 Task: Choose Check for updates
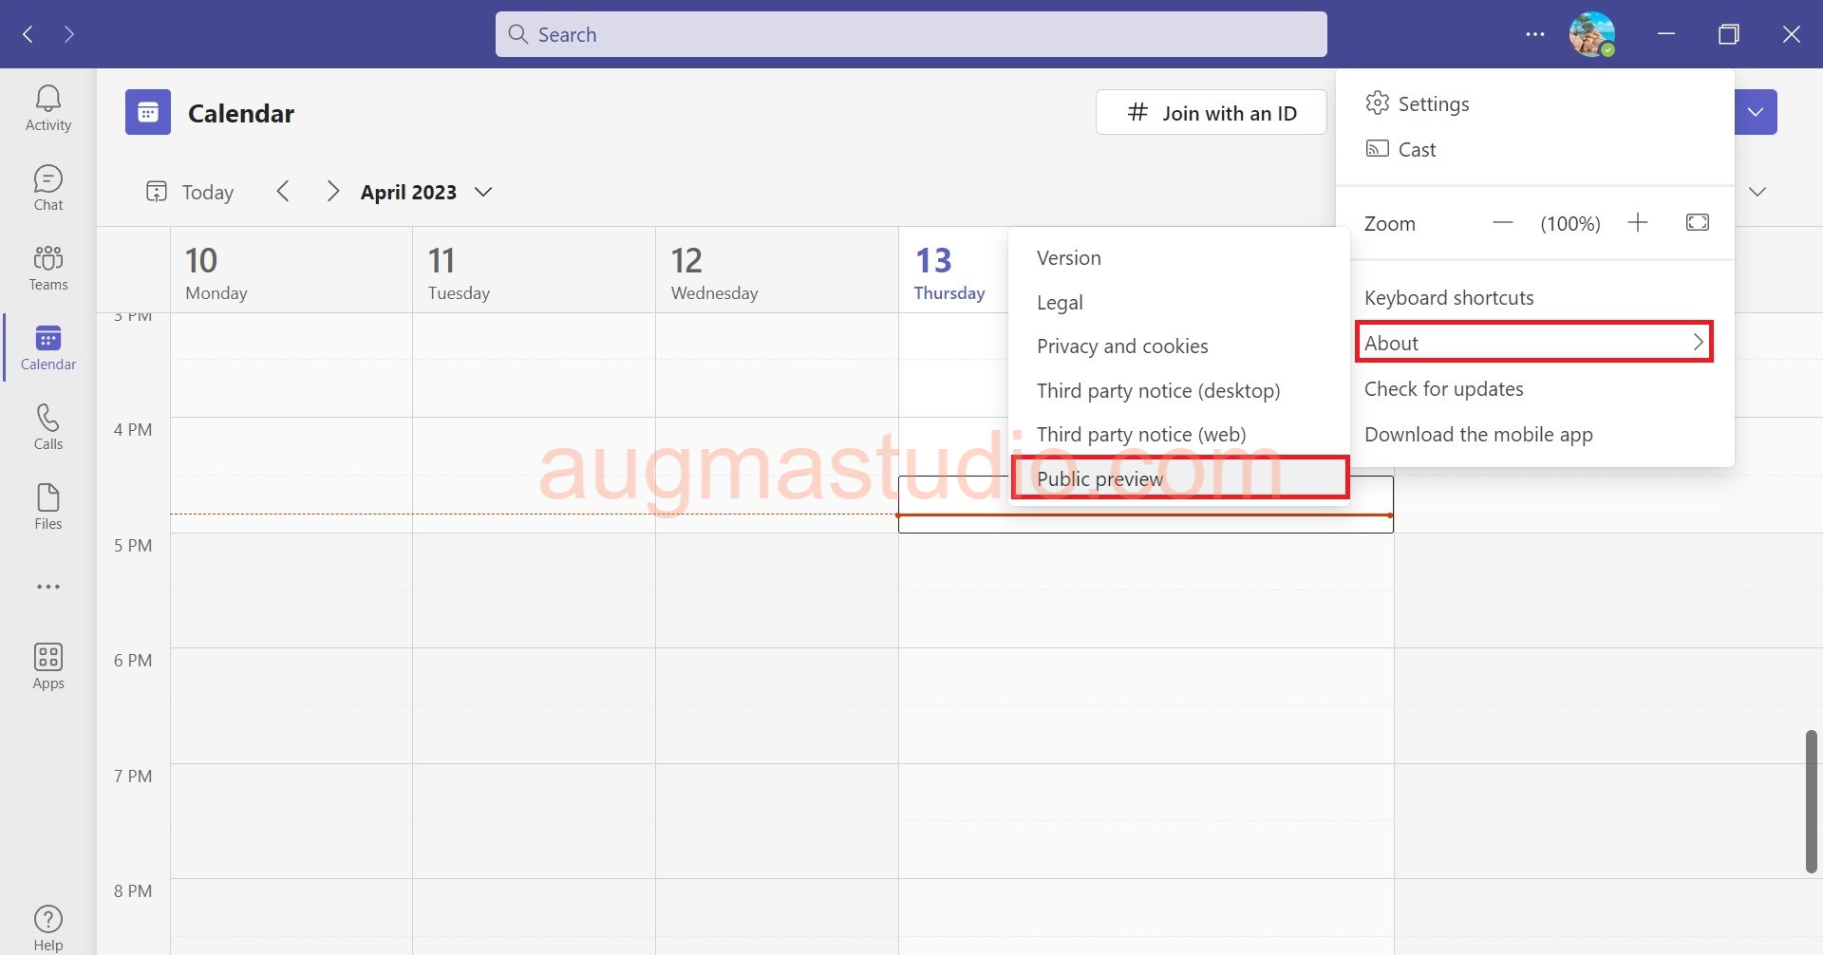pyautogui.click(x=1443, y=388)
